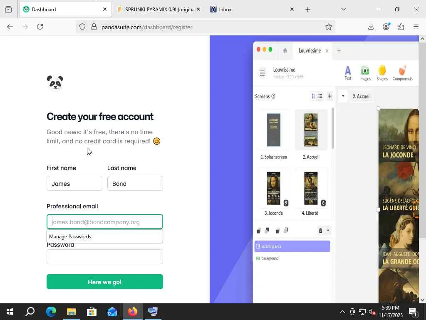Open the notification center icon
The height and width of the screenshot is (320, 426).
click(x=413, y=312)
